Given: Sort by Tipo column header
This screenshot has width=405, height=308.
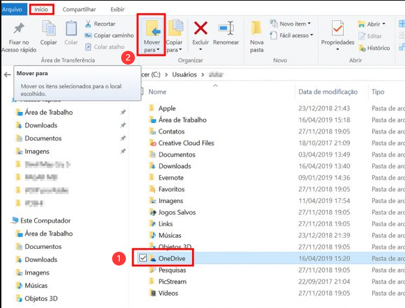Looking at the screenshot, I should pyautogui.click(x=378, y=92).
